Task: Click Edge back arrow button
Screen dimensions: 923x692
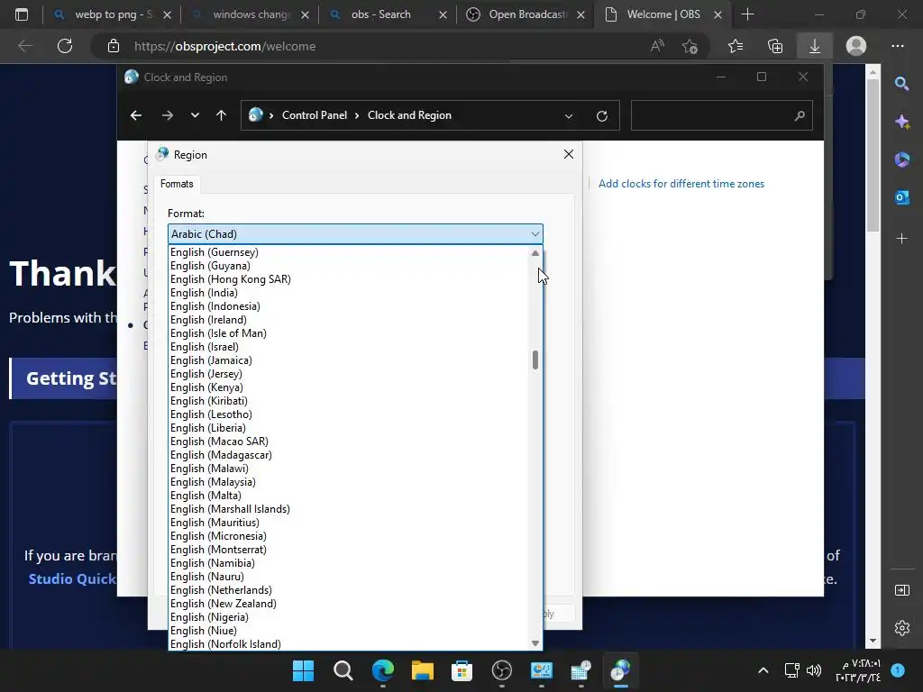Action: [24, 46]
